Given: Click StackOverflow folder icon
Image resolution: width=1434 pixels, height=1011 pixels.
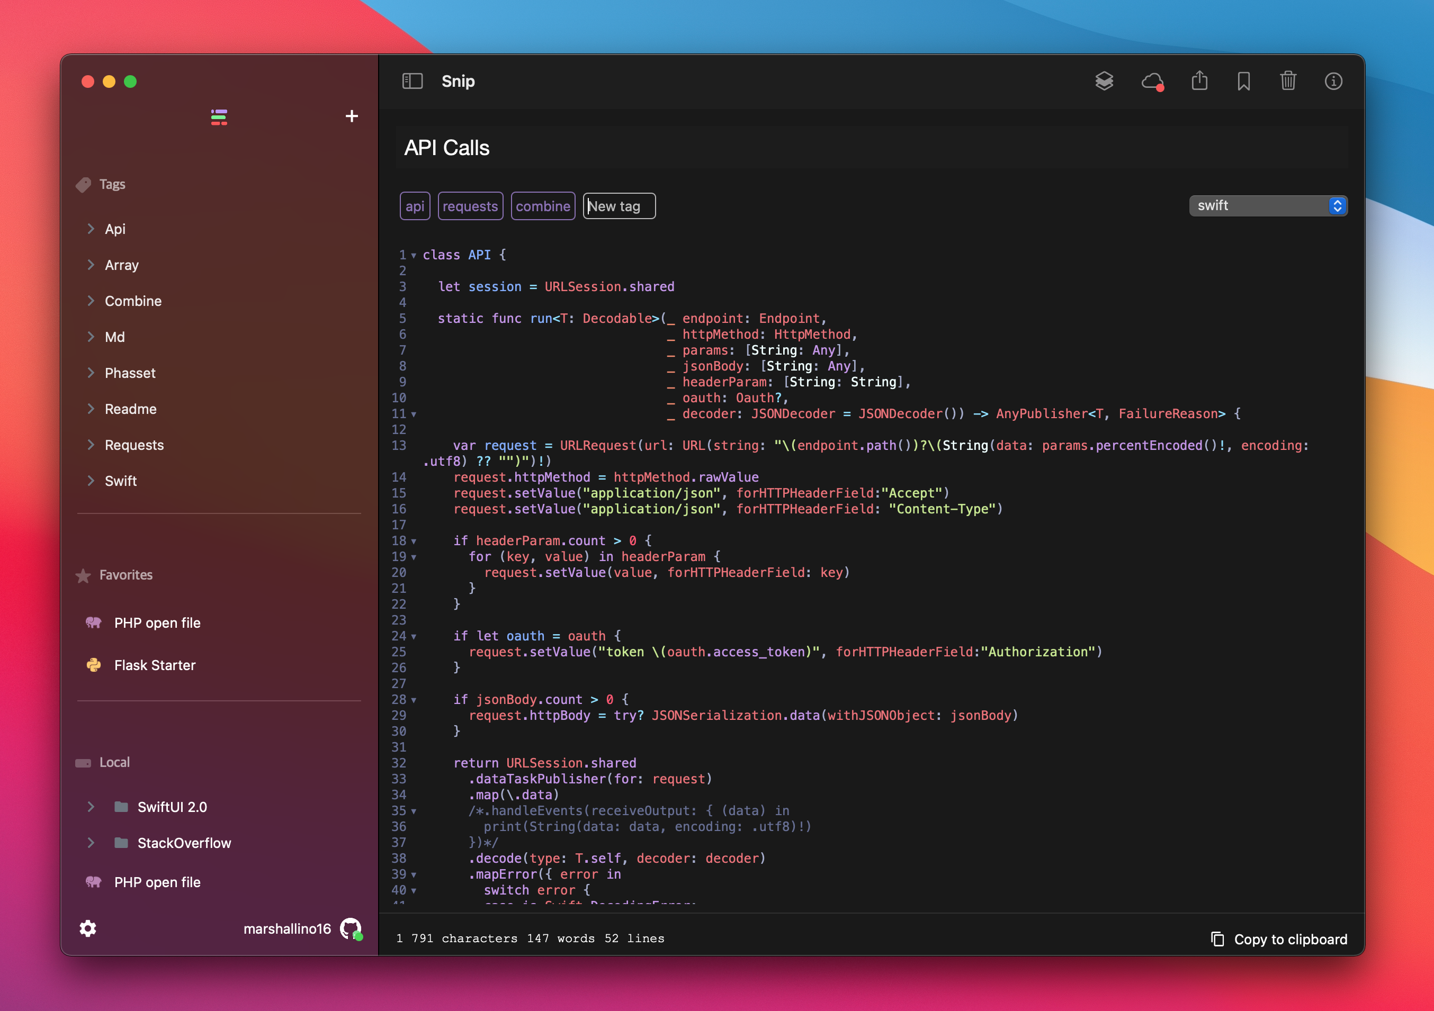Looking at the screenshot, I should pyautogui.click(x=121, y=843).
